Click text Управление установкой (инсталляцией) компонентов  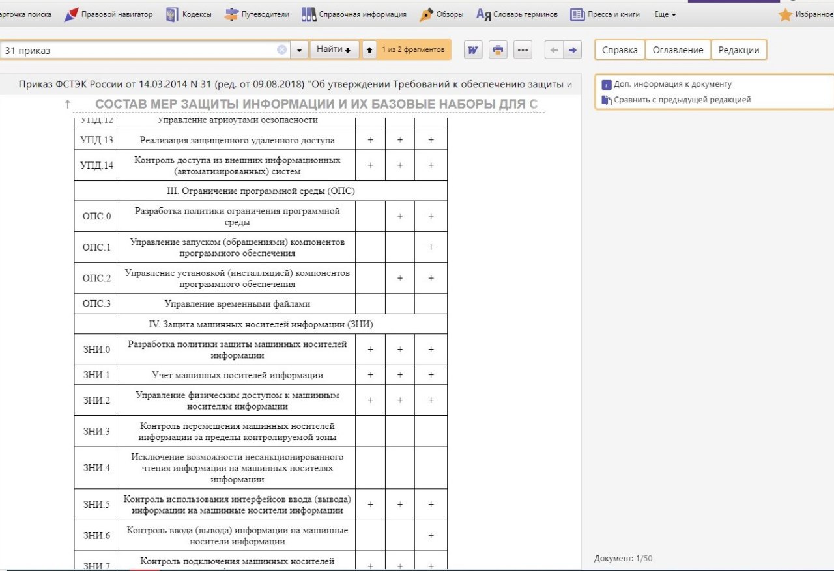tap(237, 278)
